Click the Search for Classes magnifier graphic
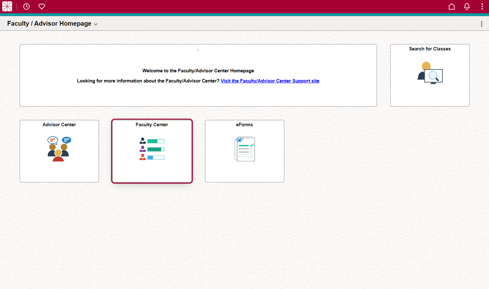 pos(434,76)
